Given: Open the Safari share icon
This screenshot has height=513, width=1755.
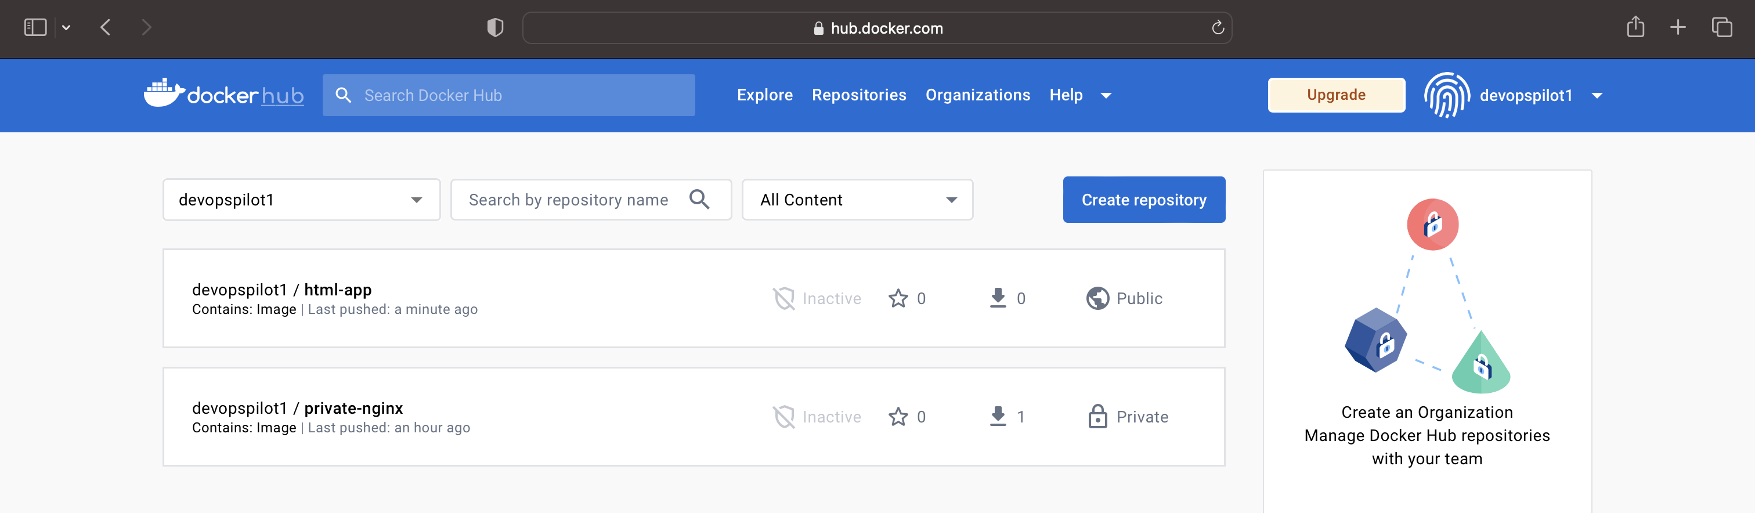Looking at the screenshot, I should [1635, 27].
